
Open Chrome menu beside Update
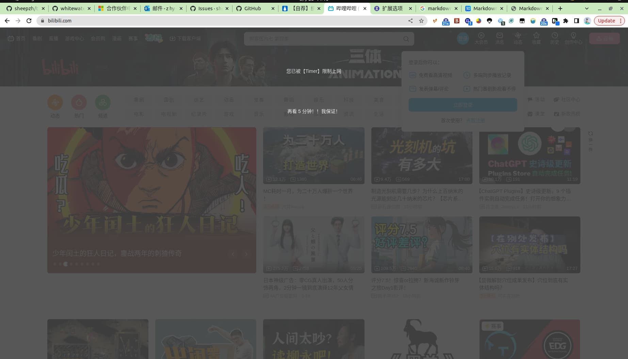tap(621, 21)
